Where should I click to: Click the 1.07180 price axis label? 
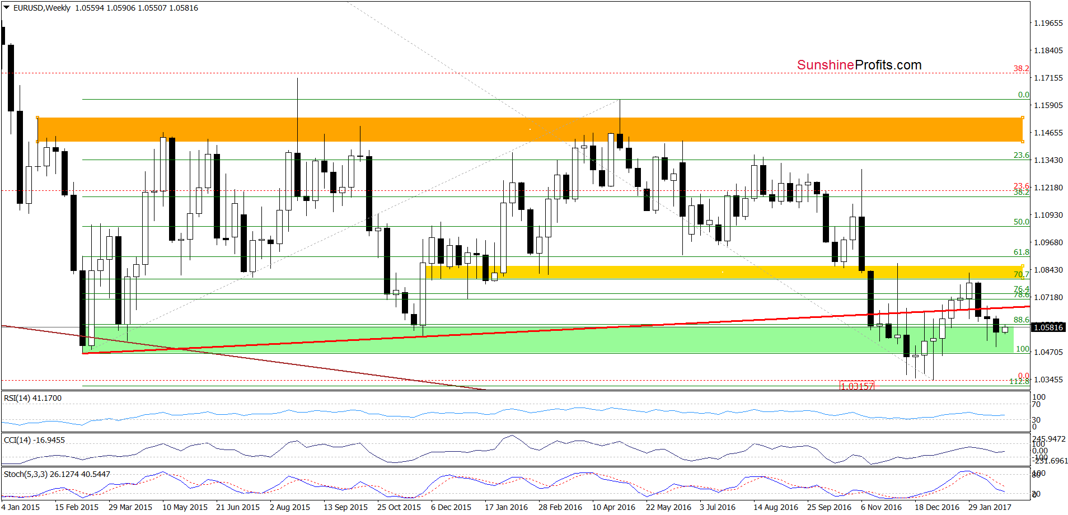pos(1048,297)
